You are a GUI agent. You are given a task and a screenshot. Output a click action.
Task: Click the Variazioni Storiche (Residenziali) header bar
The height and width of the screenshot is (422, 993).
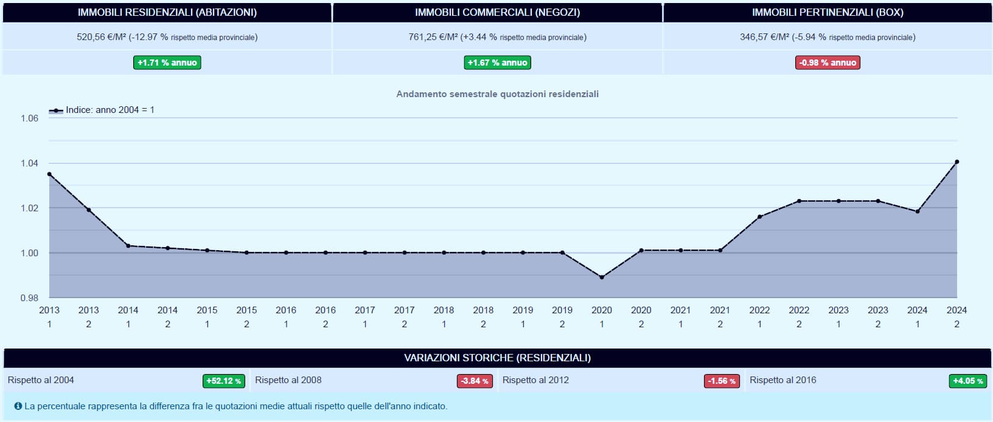point(497,358)
